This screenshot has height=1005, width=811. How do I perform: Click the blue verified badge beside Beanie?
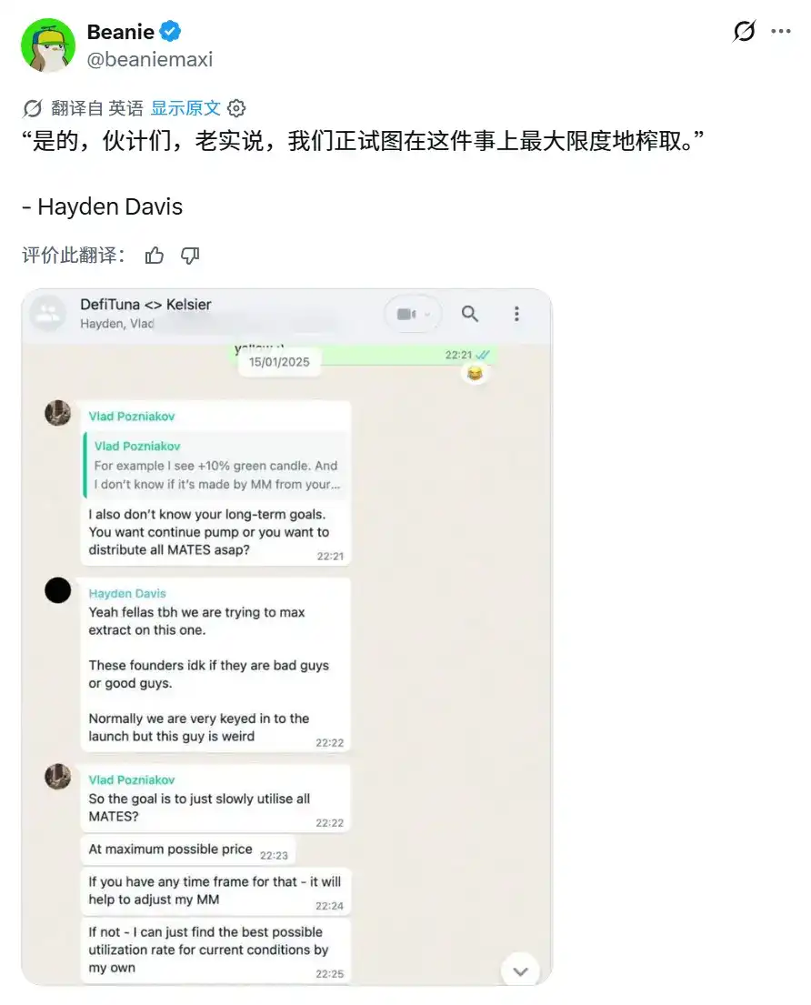(x=170, y=31)
